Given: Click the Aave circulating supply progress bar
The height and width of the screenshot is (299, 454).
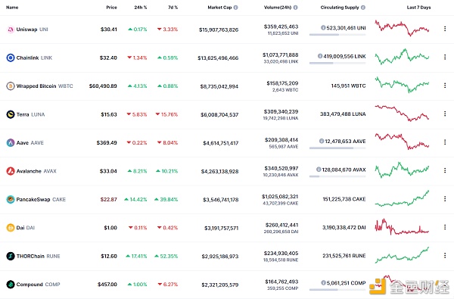Looking at the screenshot, I should pyautogui.click(x=337, y=148).
